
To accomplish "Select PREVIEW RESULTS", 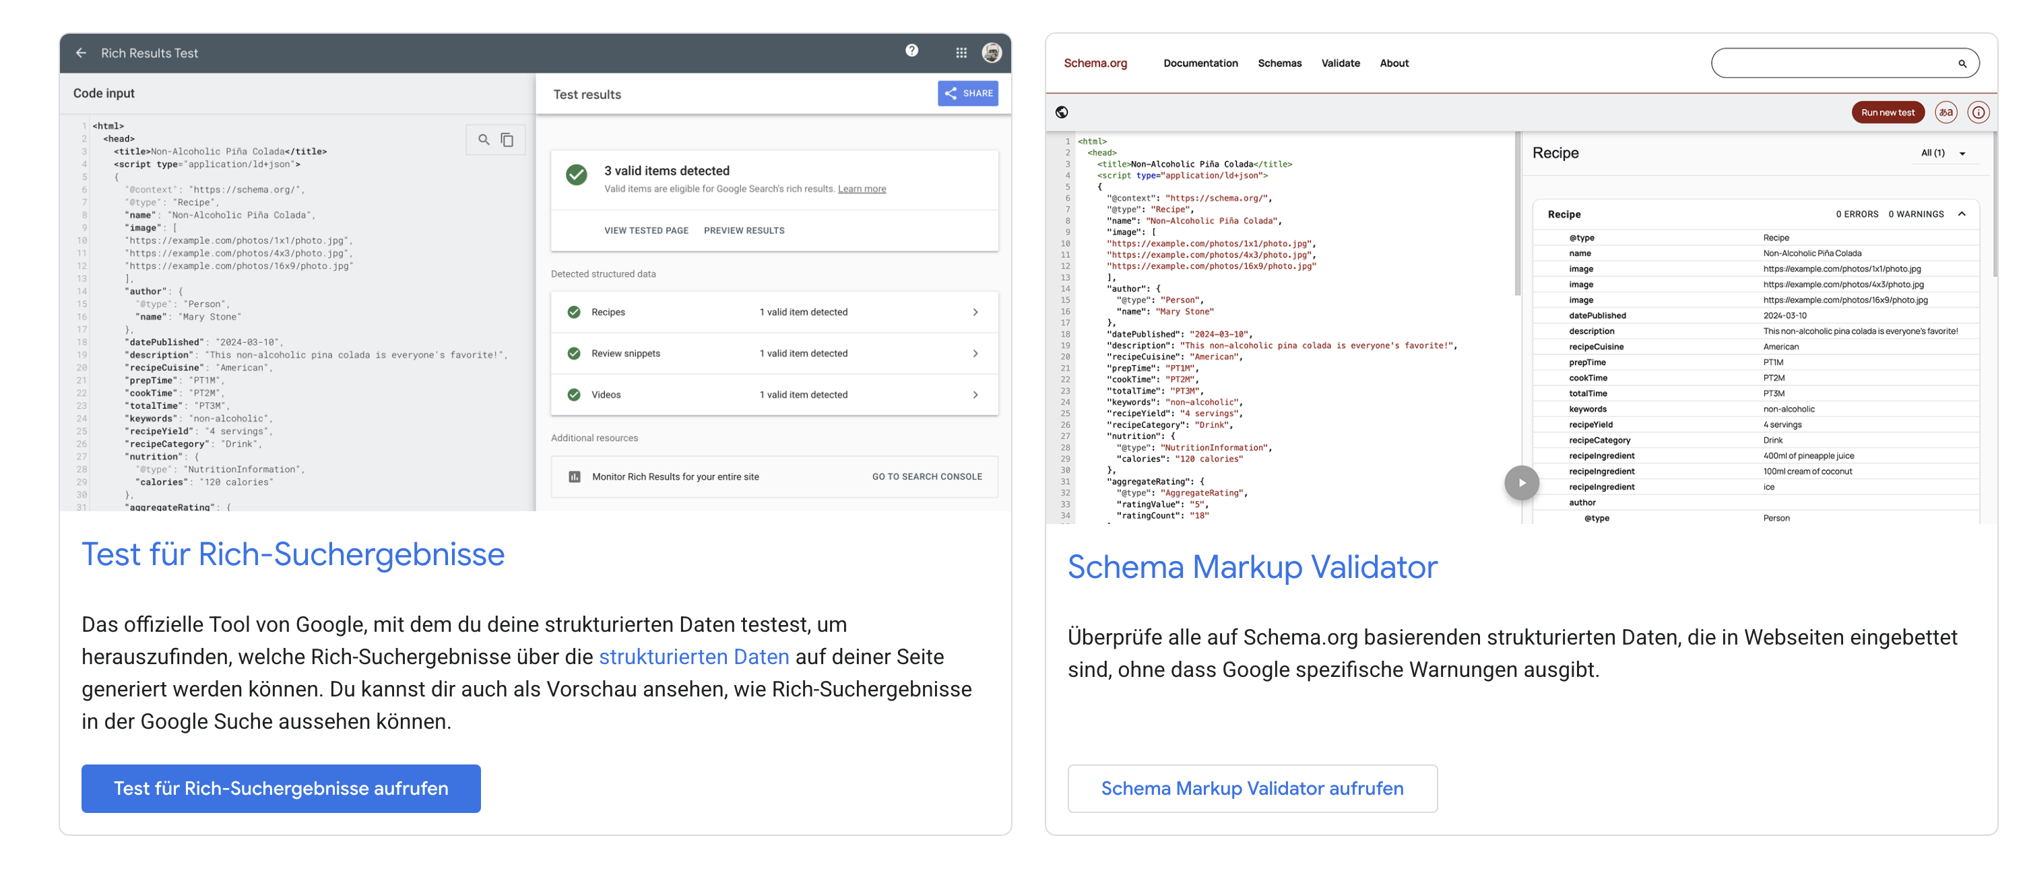I will click(744, 230).
